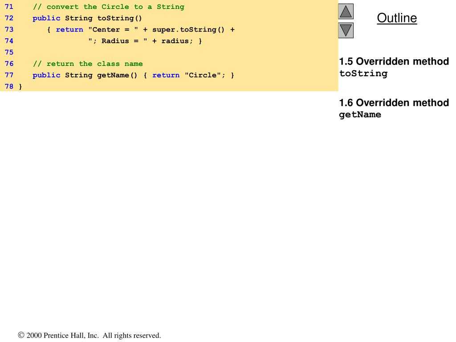Click line number 72
This screenshot has width=456, height=342.
point(9,18)
